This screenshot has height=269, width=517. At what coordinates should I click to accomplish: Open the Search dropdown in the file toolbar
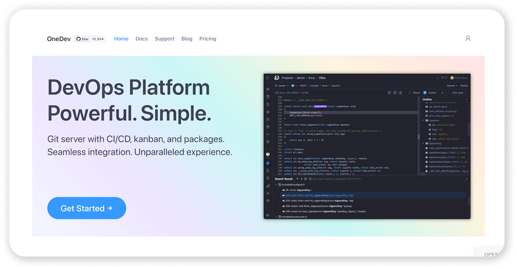[x=452, y=86]
